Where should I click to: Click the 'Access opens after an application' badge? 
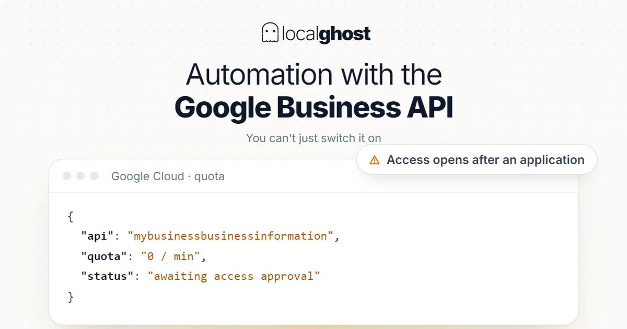pyautogui.click(x=477, y=160)
